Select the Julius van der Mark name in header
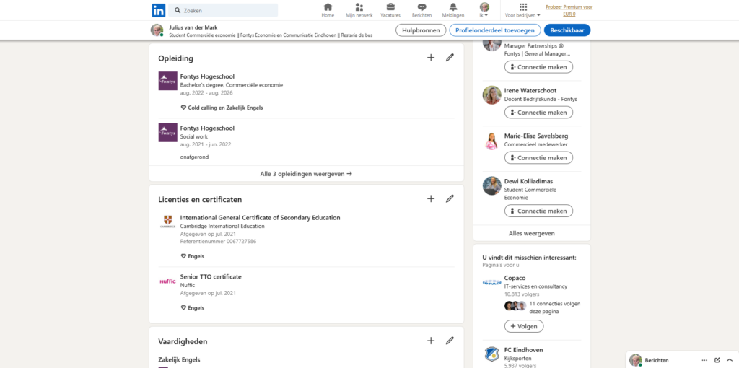This screenshot has width=739, height=368. [193, 27]
